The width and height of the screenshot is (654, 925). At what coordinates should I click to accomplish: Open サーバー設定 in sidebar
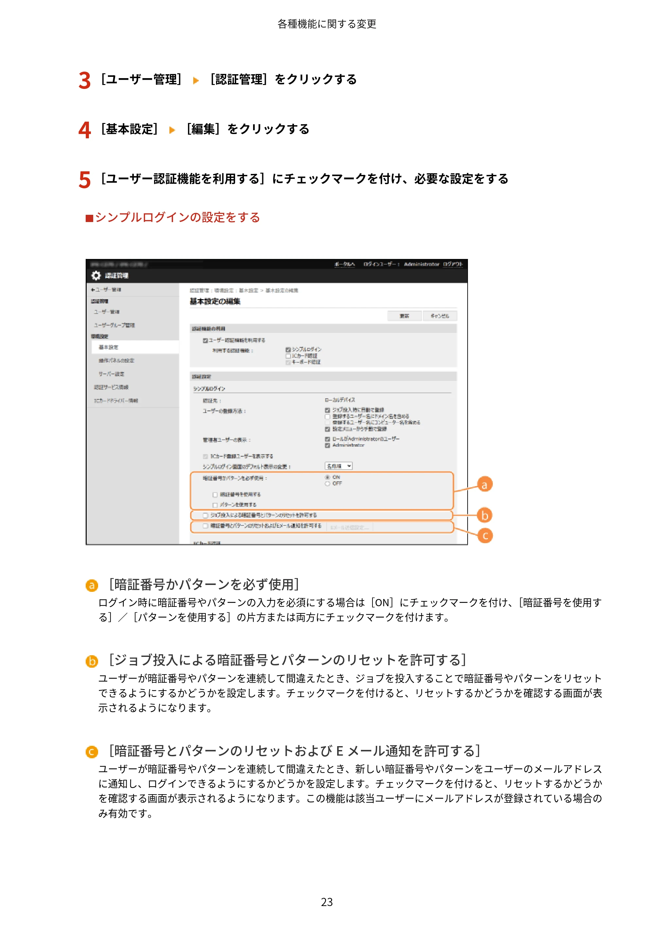pos(112,374)
